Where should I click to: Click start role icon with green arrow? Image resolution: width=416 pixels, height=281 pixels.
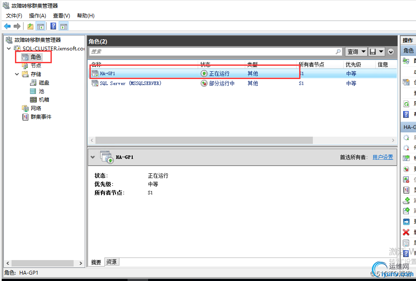click(406, 138)
